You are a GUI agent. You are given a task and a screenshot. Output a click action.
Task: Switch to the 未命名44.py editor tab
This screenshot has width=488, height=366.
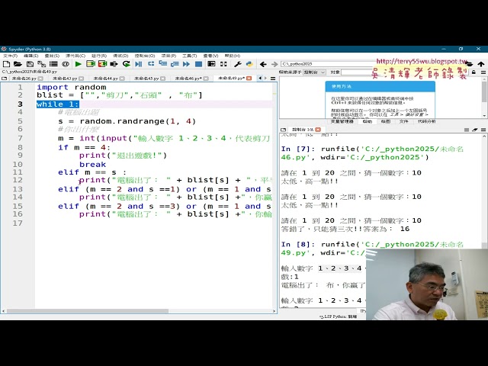tap(105, 79)
